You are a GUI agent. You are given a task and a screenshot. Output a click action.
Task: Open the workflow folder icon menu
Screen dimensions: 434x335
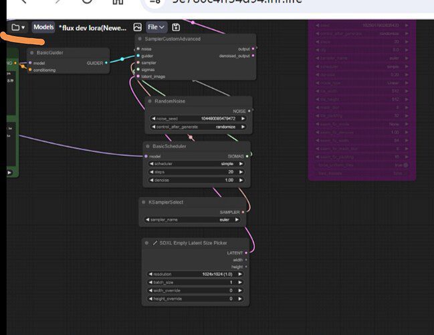coord(18,27)
